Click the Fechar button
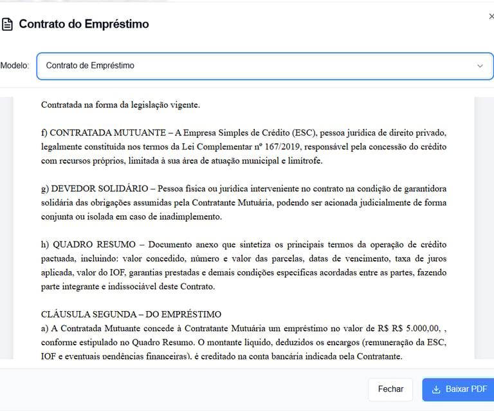 point(390,389)
